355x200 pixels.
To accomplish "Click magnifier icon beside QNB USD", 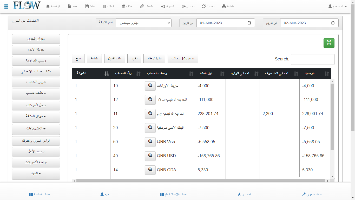I will (150, 156).
